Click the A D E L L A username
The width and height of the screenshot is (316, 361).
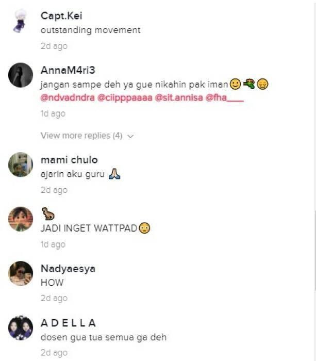click(x=69, y=323)
